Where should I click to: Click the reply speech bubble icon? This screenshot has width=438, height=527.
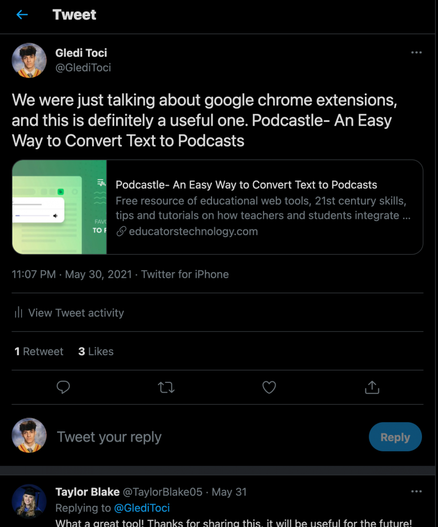[x=63, y=387]
